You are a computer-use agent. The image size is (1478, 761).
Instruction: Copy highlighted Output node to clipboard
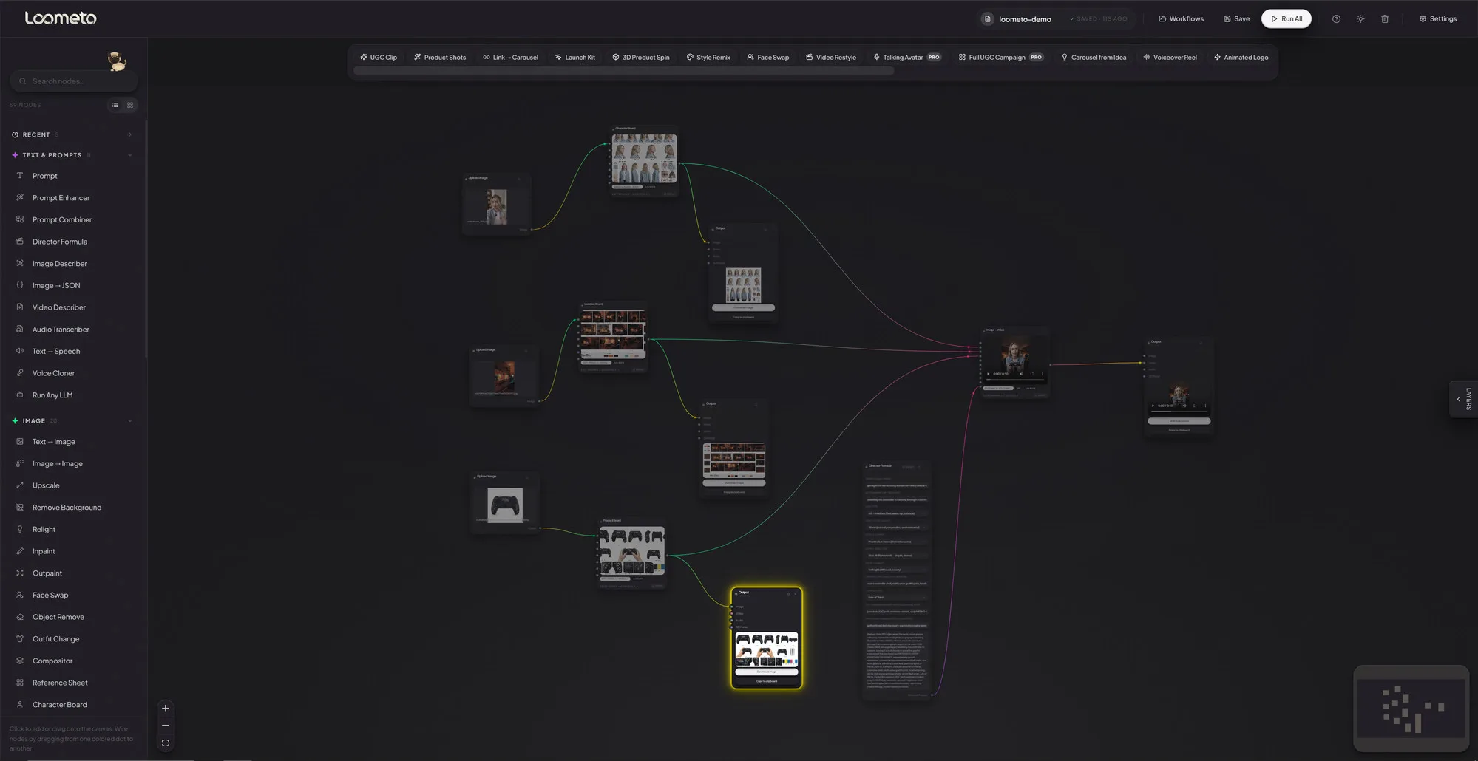(x=767, y=681)
